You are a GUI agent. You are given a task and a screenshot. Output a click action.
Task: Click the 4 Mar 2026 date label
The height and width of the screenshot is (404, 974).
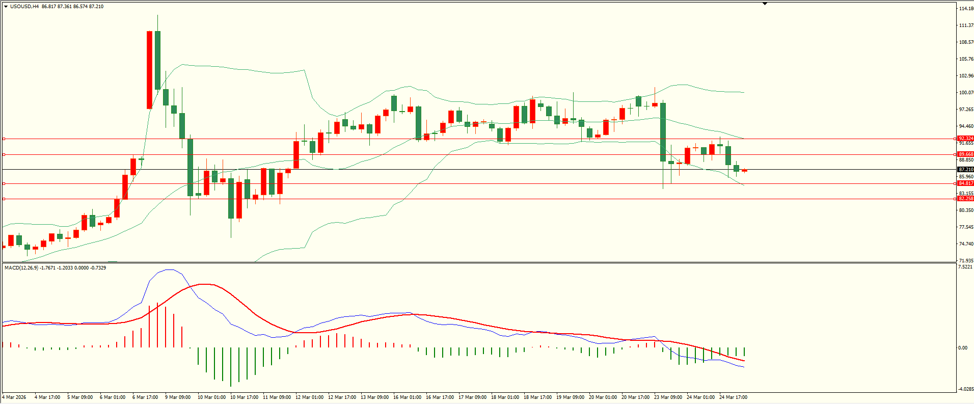click(x=14, y=397)
